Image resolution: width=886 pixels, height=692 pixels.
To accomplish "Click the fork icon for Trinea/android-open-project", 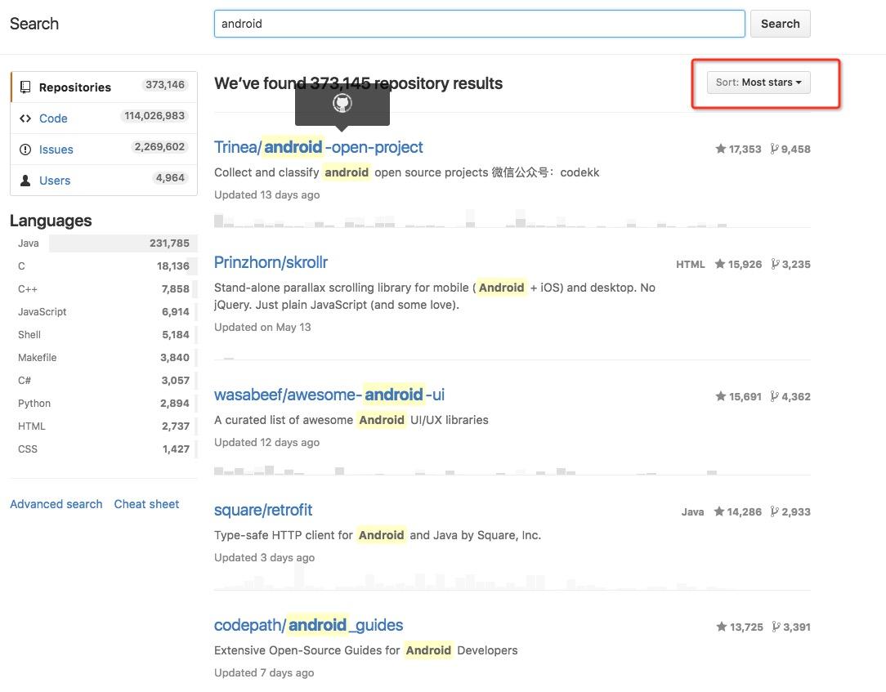I will tap(774, 149).
